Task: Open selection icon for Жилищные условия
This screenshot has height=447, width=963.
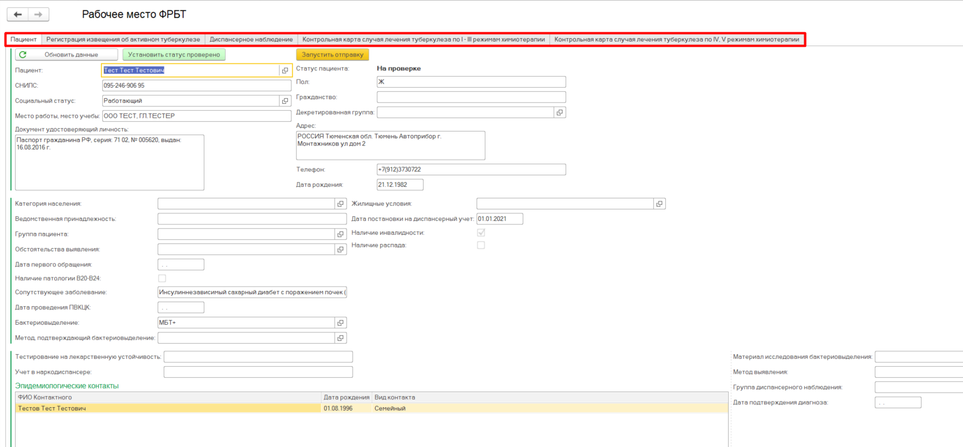Action: click(660, 204)
